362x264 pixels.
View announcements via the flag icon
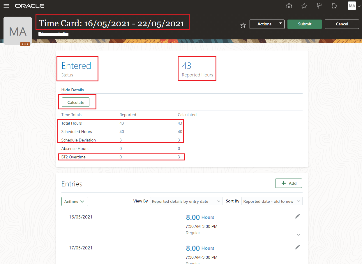click(x=319, y=6)
